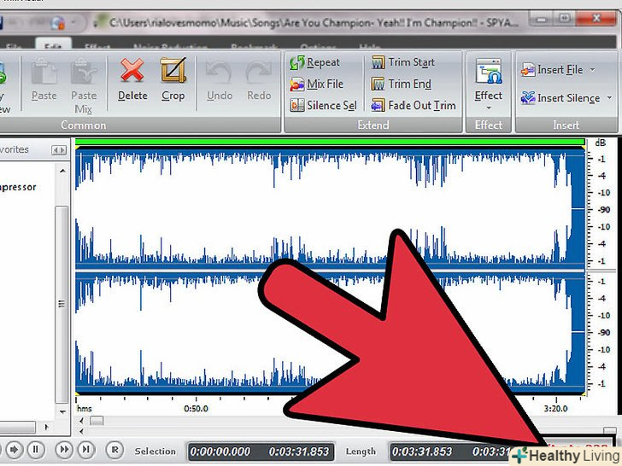Click the Paste icon
The image size is (622, 466).
pyautogui.click(x=44, y=79)
